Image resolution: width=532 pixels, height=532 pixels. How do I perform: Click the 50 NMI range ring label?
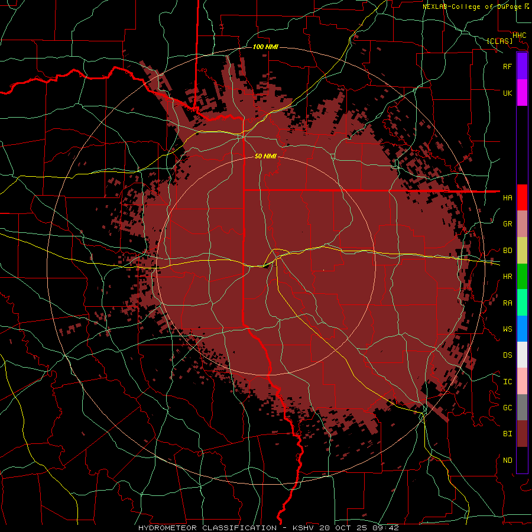(x=265, y=156)
